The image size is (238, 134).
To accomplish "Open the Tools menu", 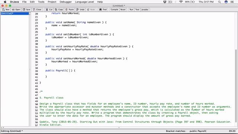I will click(x=41, y=2).
